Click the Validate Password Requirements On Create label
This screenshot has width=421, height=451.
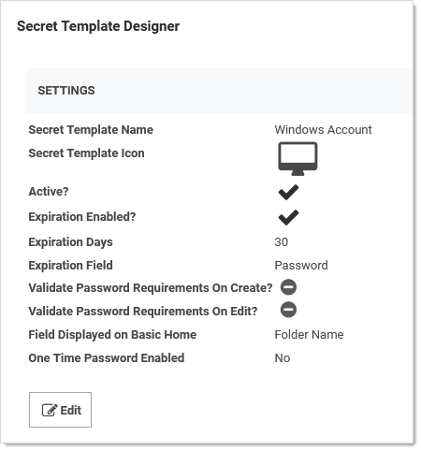tap(151, 288)
